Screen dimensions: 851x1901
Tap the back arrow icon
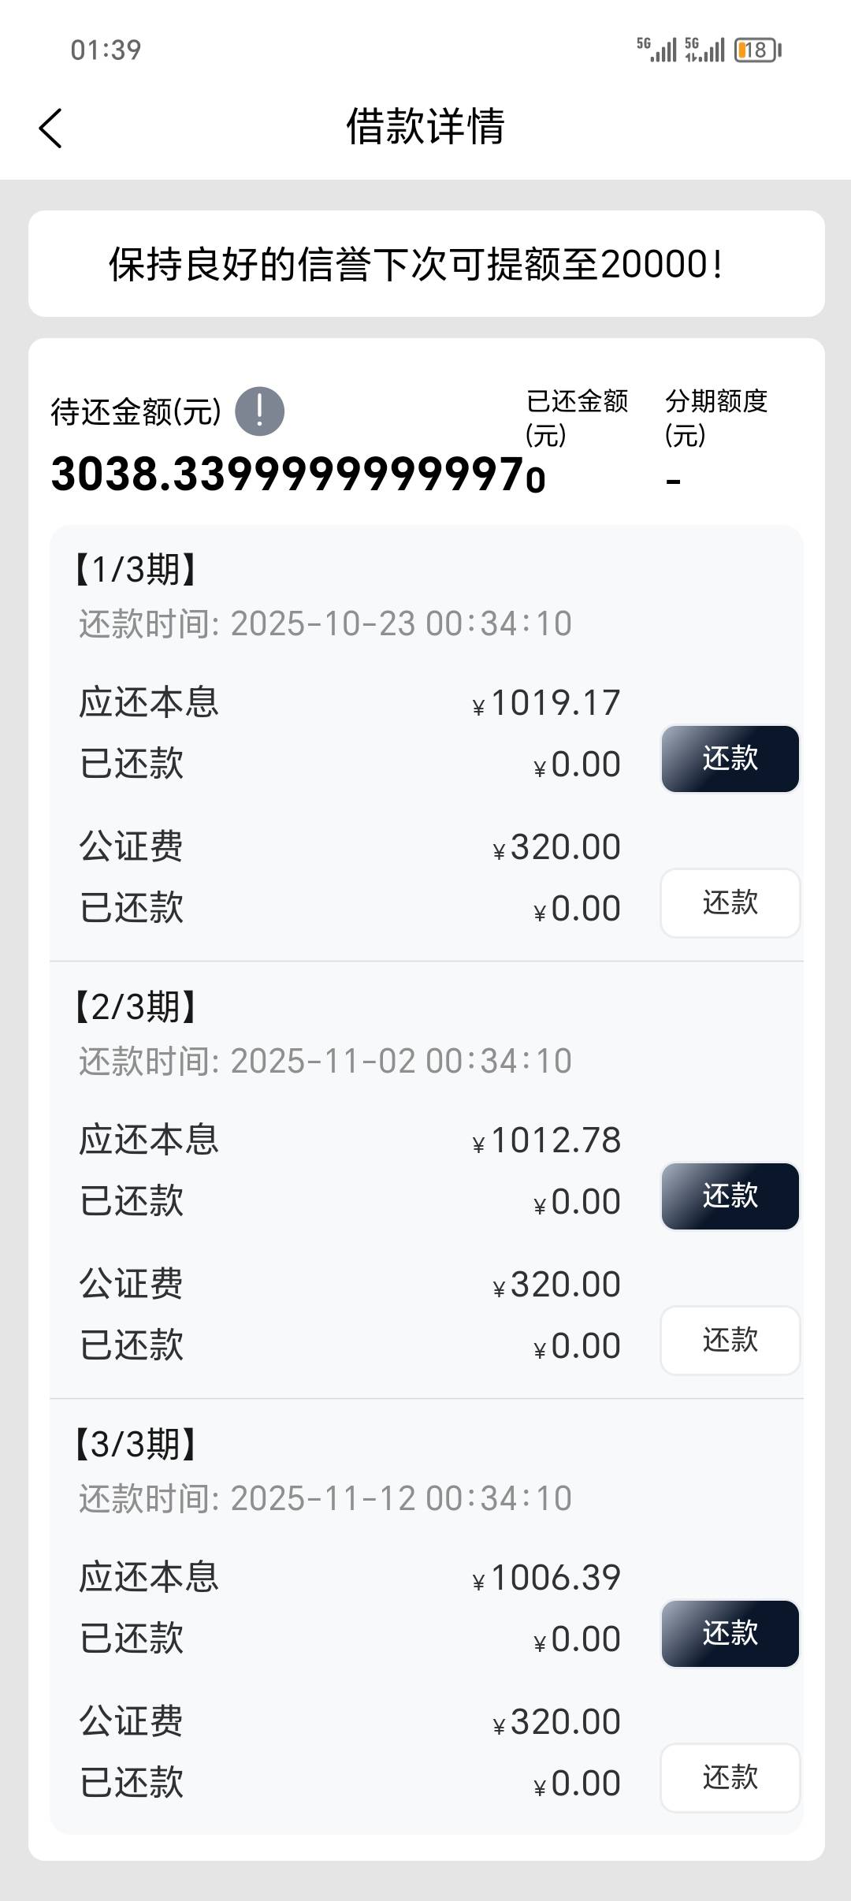click(50, 128)
